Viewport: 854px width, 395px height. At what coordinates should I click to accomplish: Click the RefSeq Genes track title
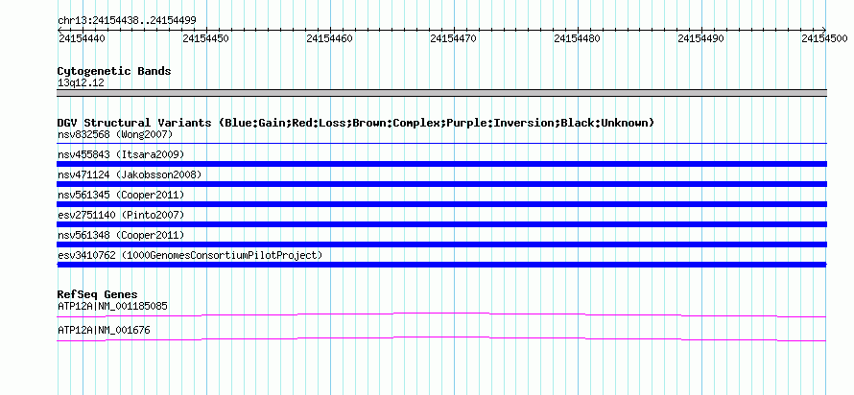pos(98,295)
